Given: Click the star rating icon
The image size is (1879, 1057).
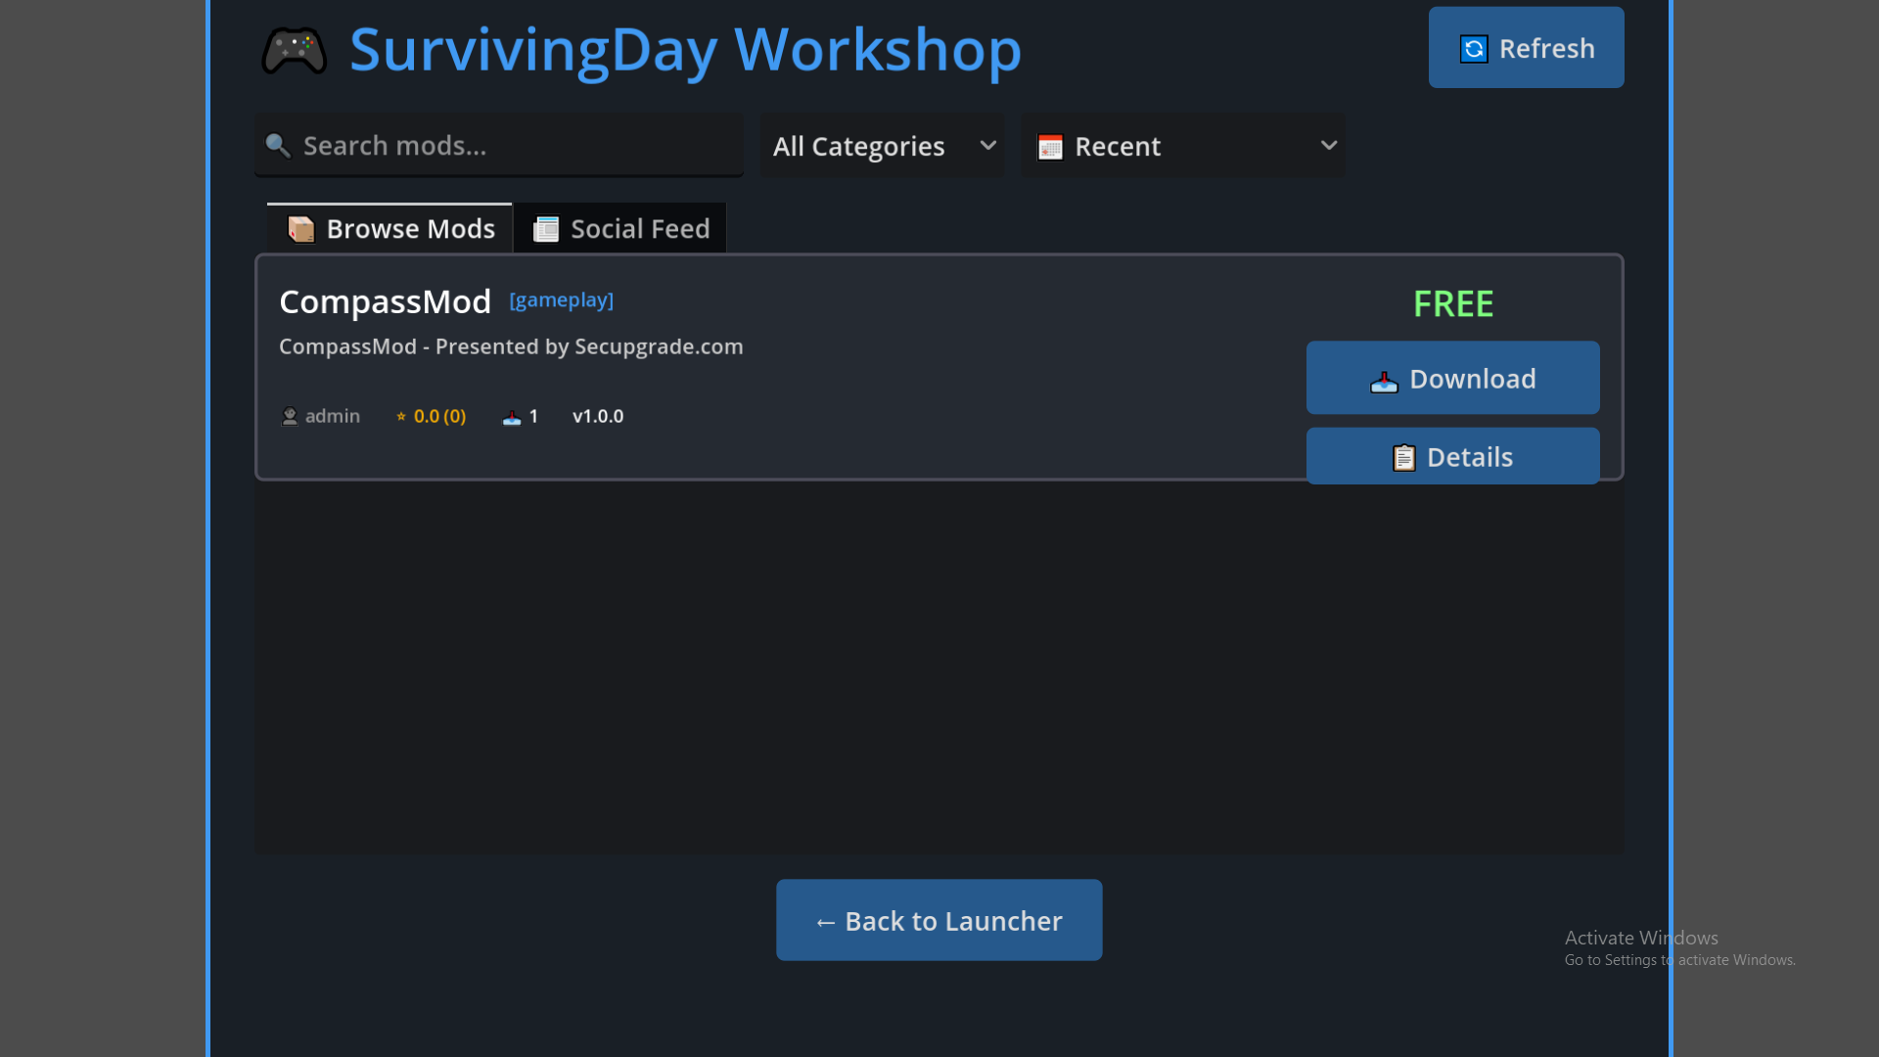Looking at the screenshot, I should click(x=401, y=417).
